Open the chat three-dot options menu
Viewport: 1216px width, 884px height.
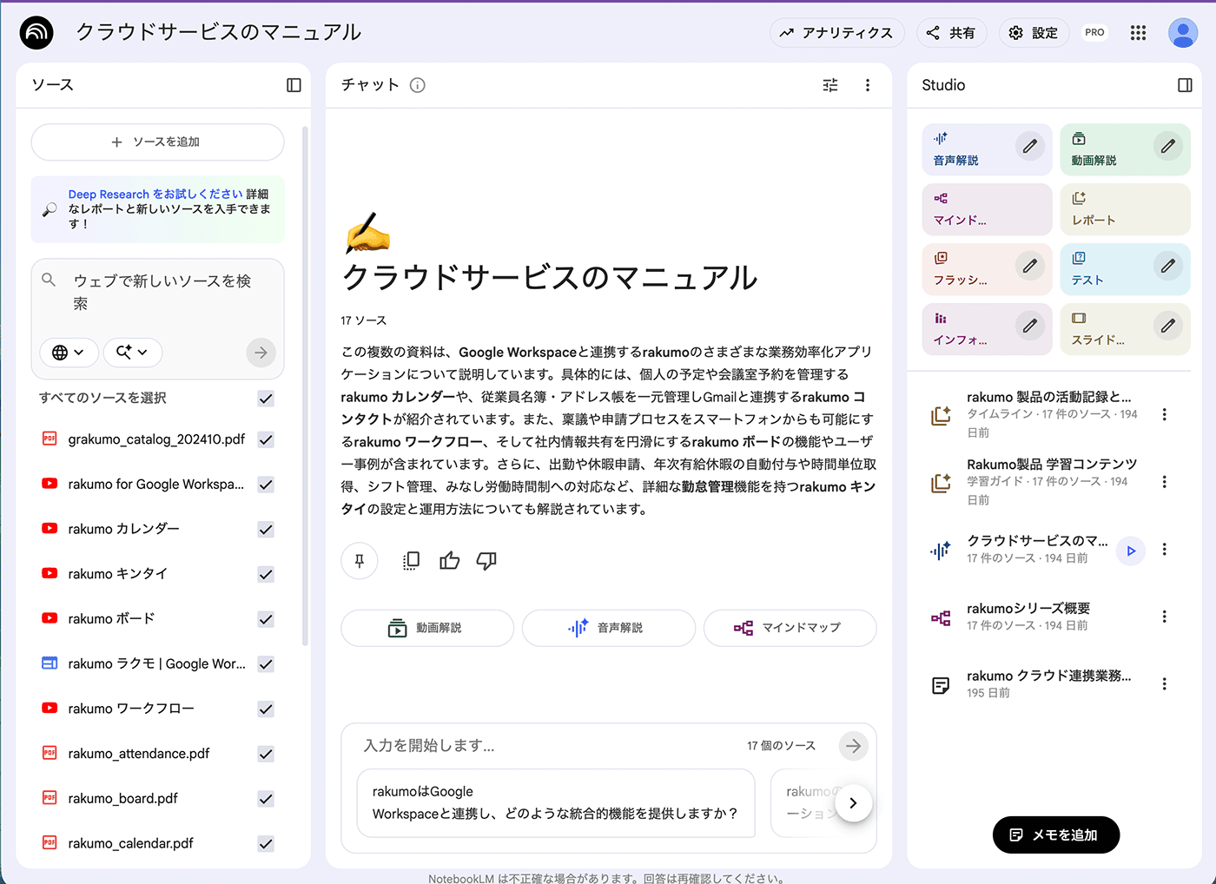[867, 84]
